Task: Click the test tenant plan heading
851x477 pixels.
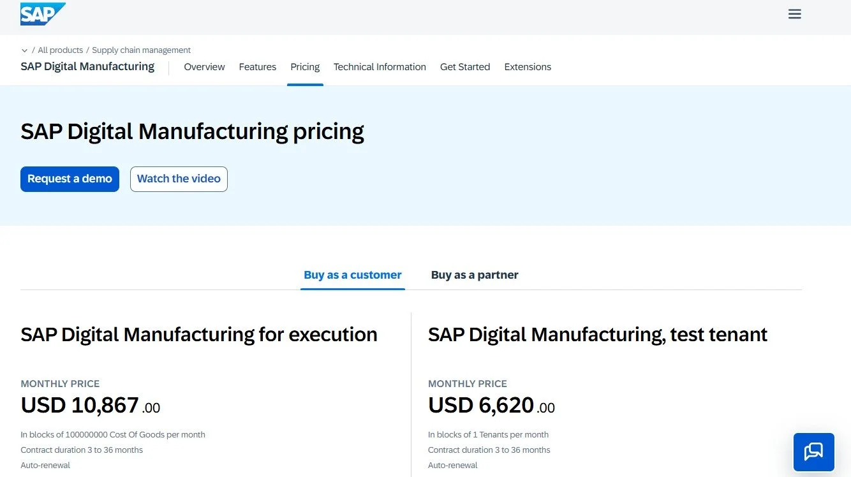Action: (x=598, y=335)
